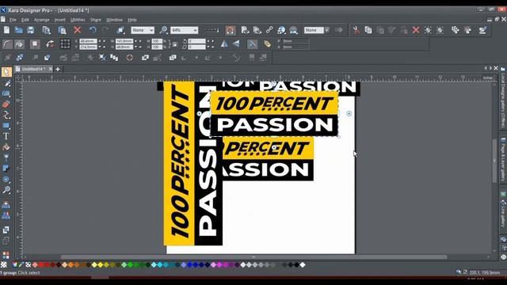Select the Selector arrow tool

(6, 72)
